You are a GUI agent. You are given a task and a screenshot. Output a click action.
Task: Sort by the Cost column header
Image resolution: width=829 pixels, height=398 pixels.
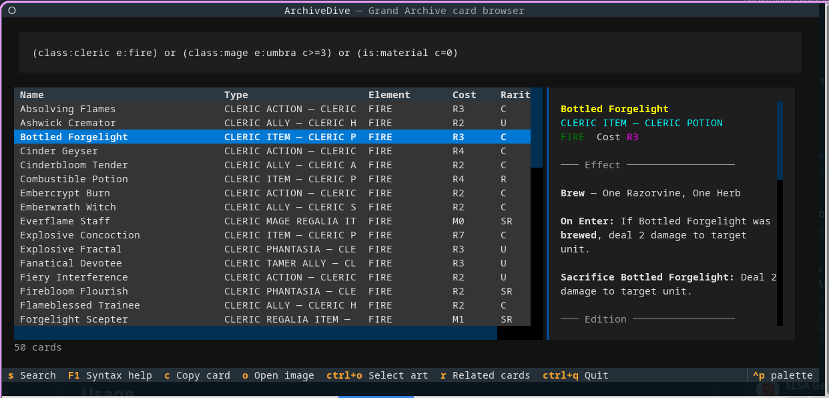pos(465,95)
